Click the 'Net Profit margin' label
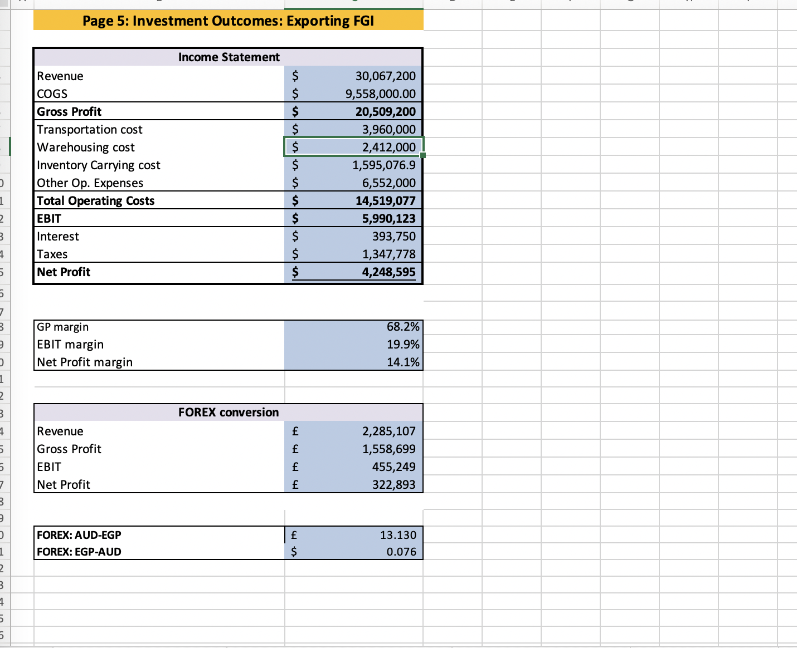Screen dimensions: 797x648 tap(85, 362)
